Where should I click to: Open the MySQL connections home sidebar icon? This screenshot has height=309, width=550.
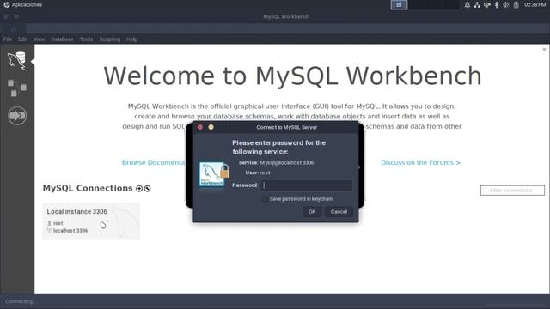point(17,61)
